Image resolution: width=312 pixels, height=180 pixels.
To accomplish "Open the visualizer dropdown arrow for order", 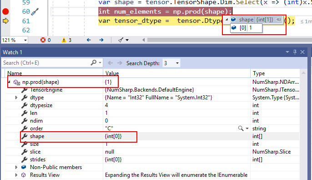I will click(x=247, y=129).
